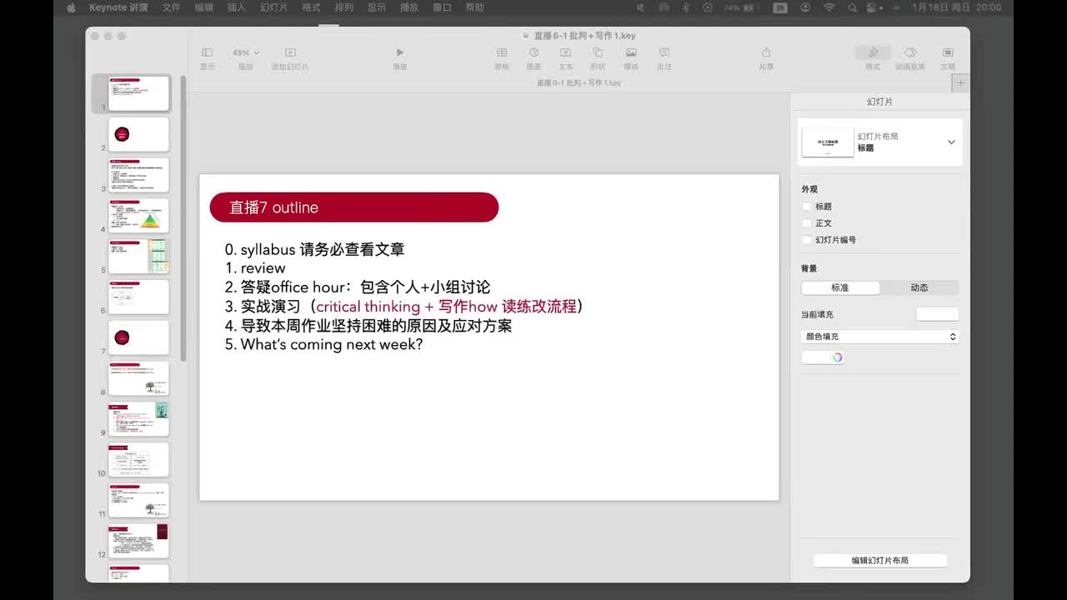Open the 窗口 (Window) menu

click(442, 7)
